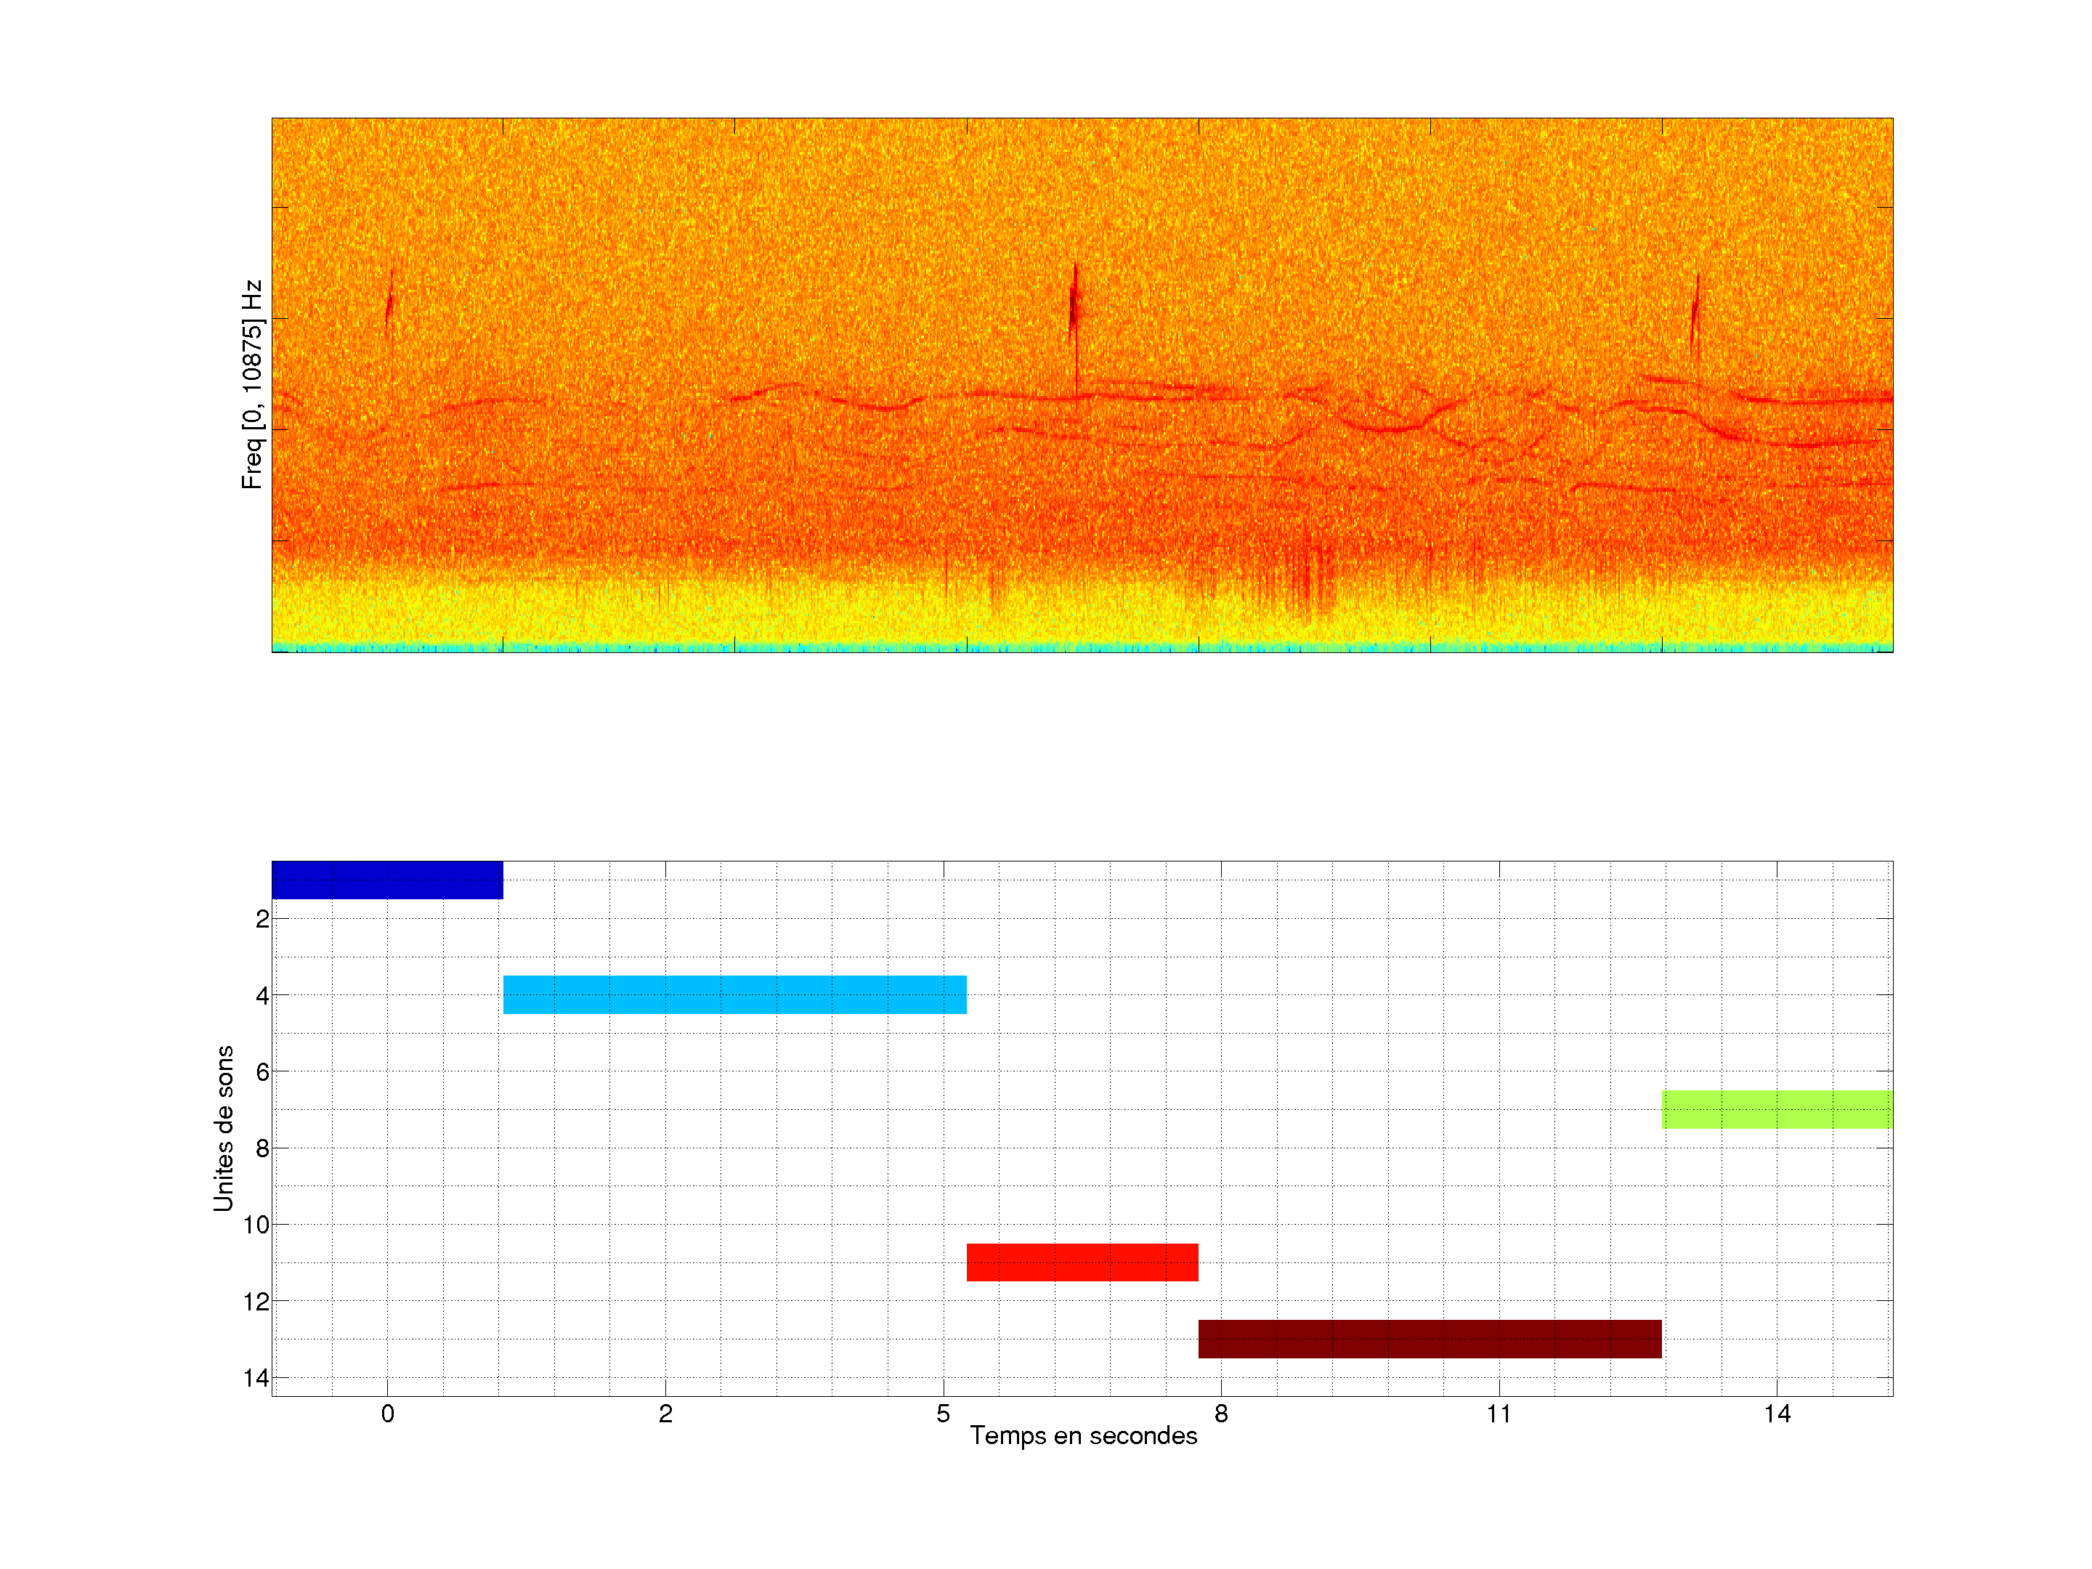This screenshot has height=1569, width=2092.
Task: Click the tall dark spike in spectrogram center
Action: pyautogui.click(x=1074, y=304)
